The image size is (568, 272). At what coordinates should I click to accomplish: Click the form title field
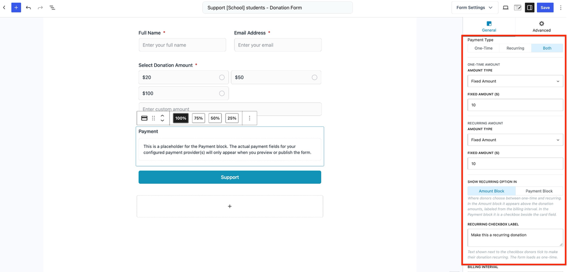(x=277, y=8)
